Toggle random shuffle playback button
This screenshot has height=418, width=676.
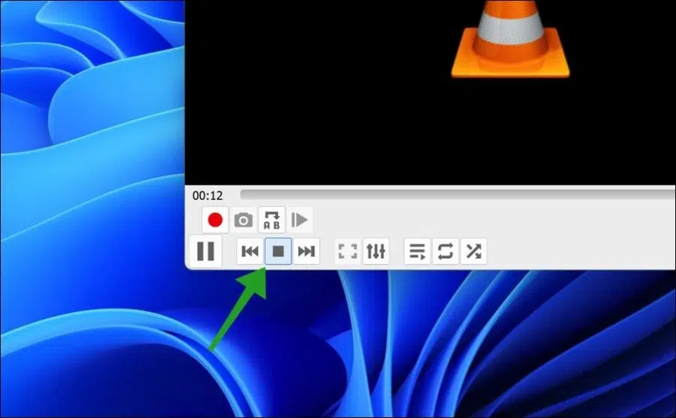coord(473,251)
